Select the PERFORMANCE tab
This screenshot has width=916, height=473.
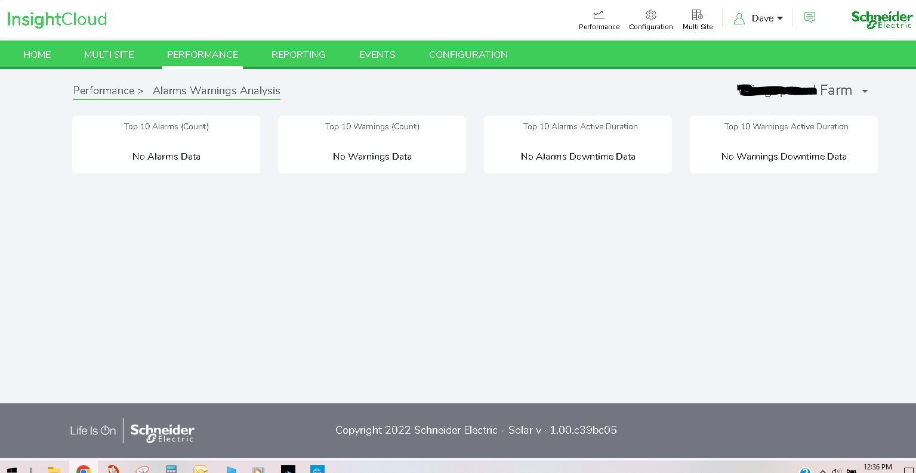202,54
